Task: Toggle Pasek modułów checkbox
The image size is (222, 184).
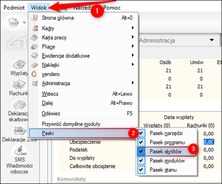Action: 141,160
